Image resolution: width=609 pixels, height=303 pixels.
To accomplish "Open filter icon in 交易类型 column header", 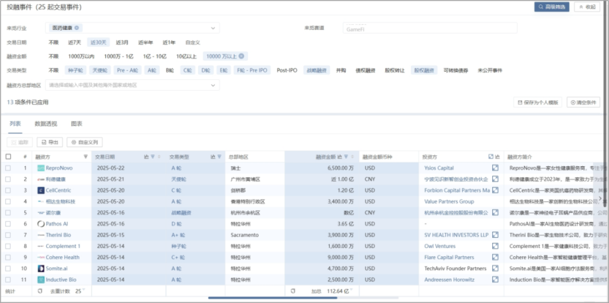I will point(219,157).
